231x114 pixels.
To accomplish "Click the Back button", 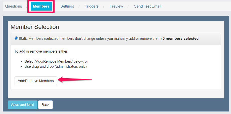I will (45, 105).
